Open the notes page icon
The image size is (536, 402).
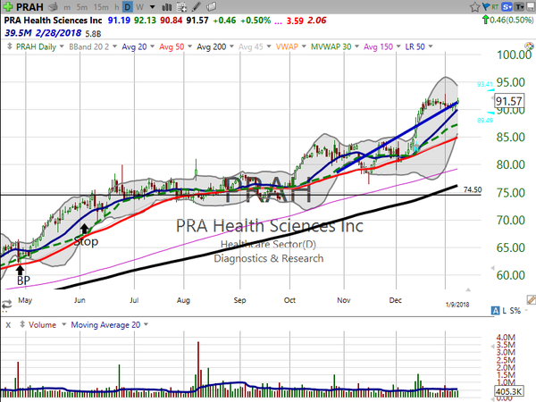(x=212, y=6)
